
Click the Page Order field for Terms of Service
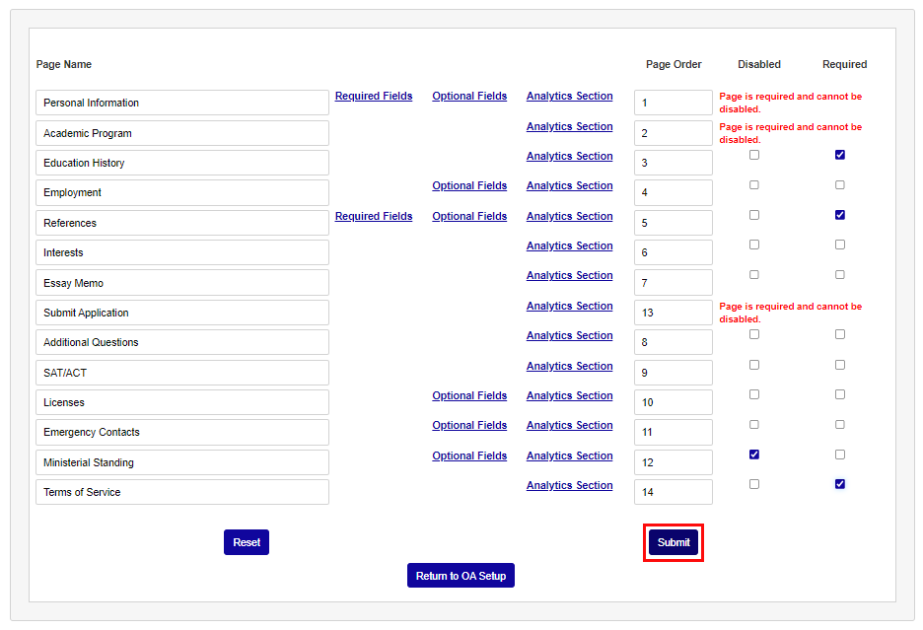[673, 491]
